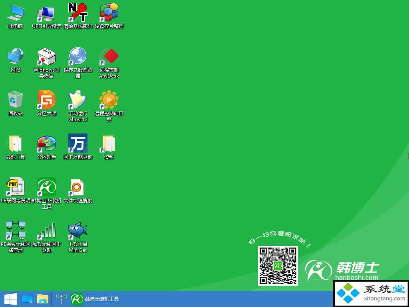Switch to 韩博士装机工具 taskbar button
409x307 pixels.
[95, 299]
